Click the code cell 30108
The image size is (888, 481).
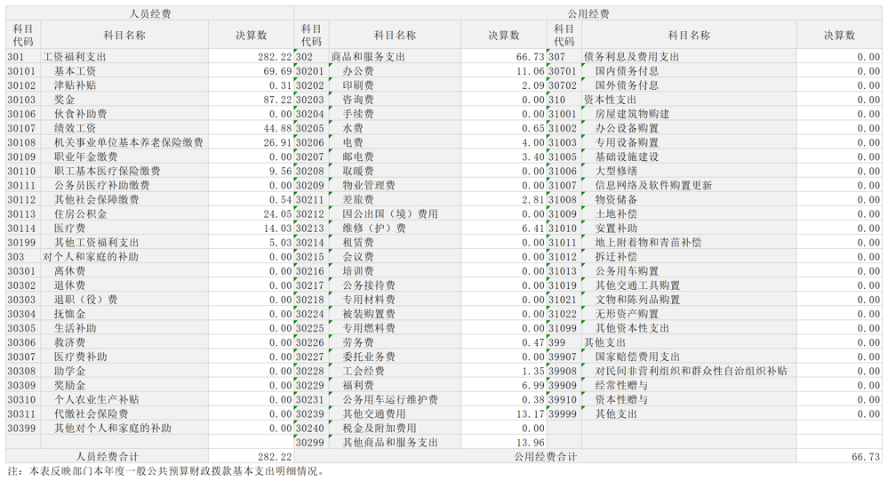click(x=22, y=142)
